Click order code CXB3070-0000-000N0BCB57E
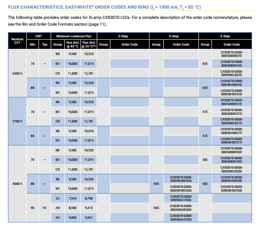The width and height of the screenshot is (266, 233). (231, 121)
